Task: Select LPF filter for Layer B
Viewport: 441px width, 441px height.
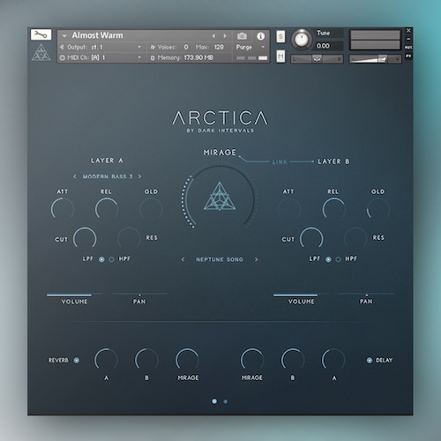Action: 328,259
